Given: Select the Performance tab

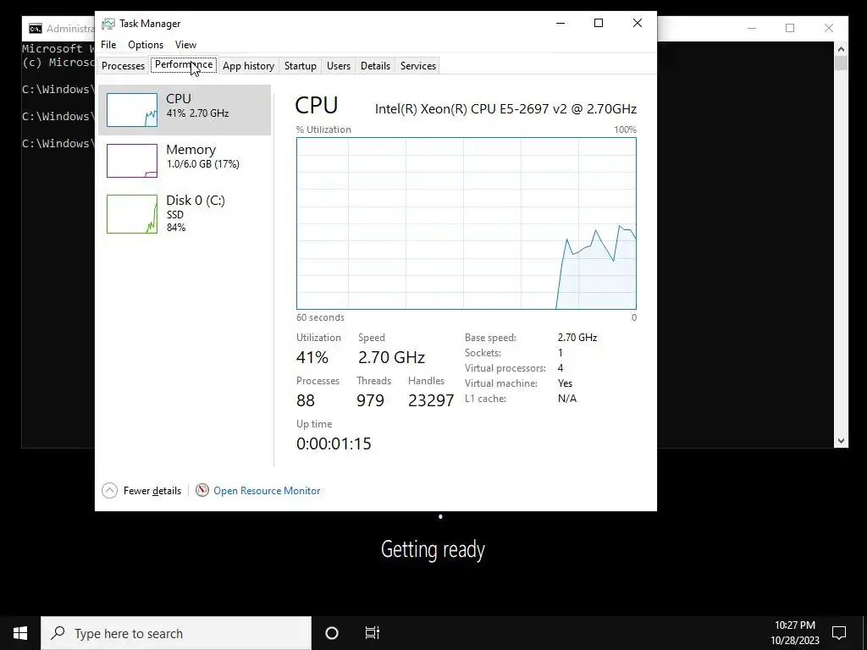Looking at the screenshot, I should pyautogui.click(x=184, y=64).
